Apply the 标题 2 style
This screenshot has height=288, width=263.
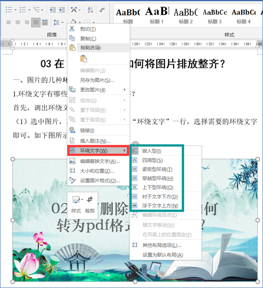(x=185, y=16)
